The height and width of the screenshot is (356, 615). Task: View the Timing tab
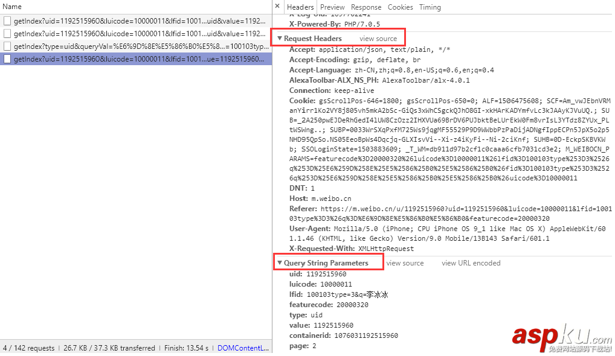[430, 7]
